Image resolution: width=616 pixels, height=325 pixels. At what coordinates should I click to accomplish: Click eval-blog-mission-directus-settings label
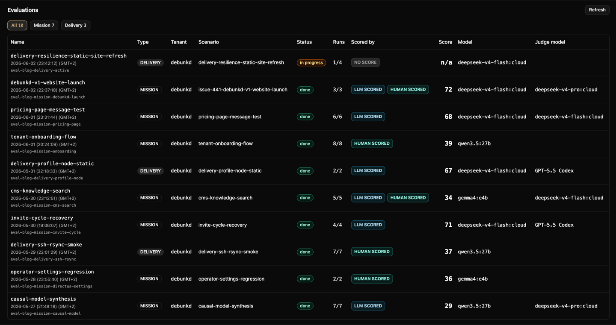click(51, 286)
